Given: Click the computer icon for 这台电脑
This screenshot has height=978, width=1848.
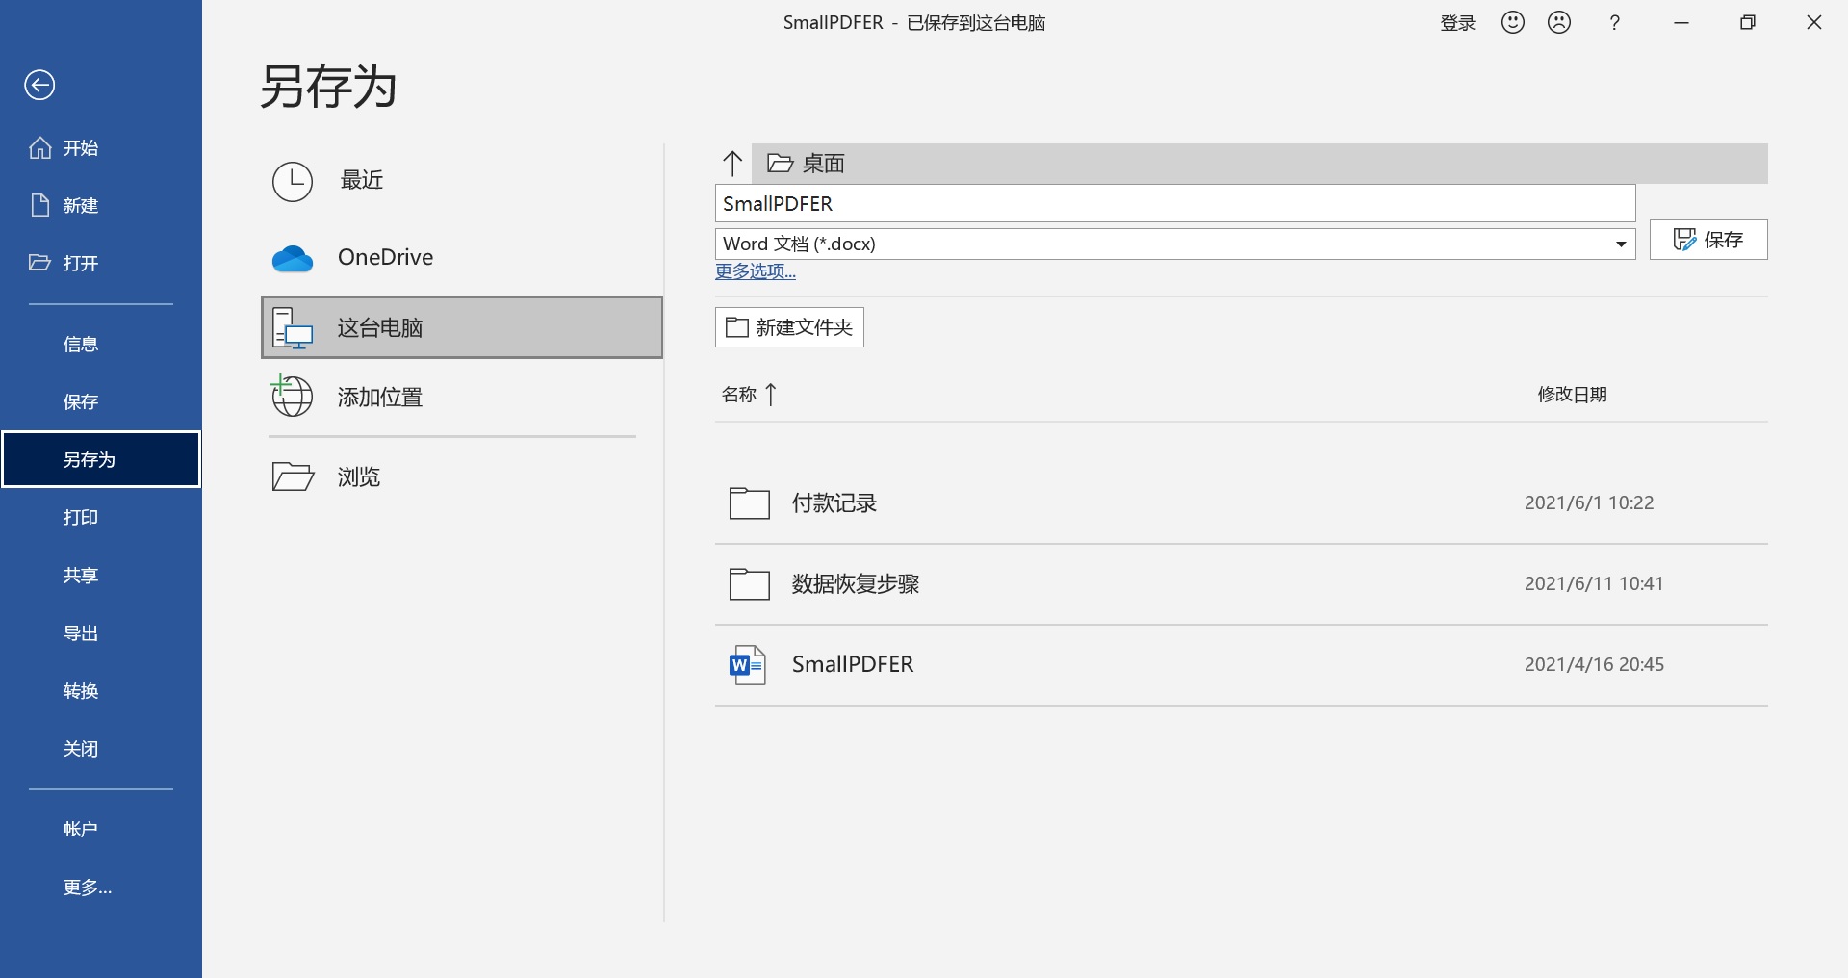Looking at the screenshot, I should (x=293, y=328).
